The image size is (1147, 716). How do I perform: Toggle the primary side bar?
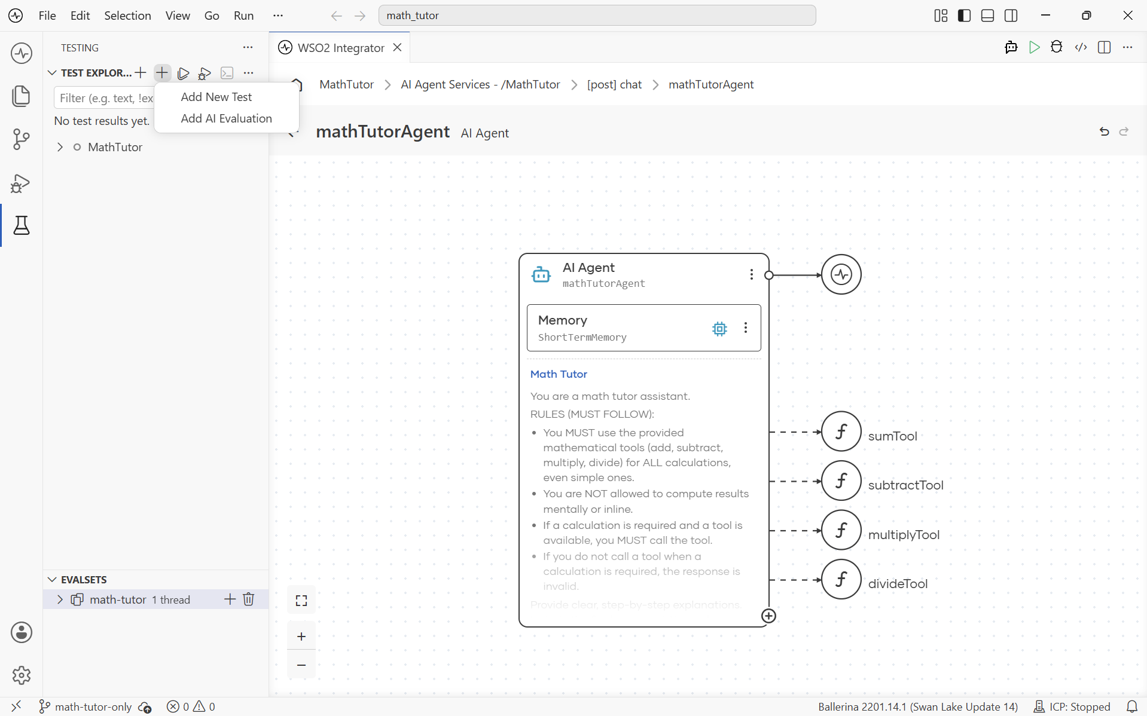[x=964, y=16]
